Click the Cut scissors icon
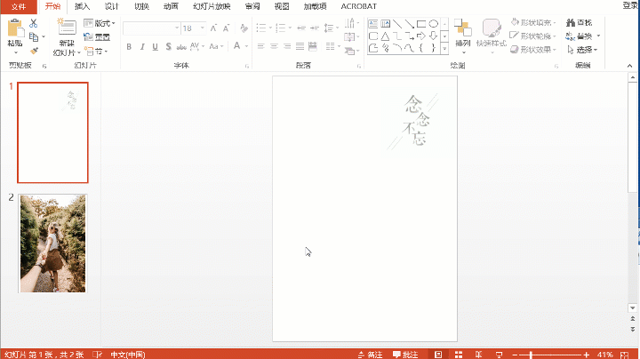 coord(35,24)
